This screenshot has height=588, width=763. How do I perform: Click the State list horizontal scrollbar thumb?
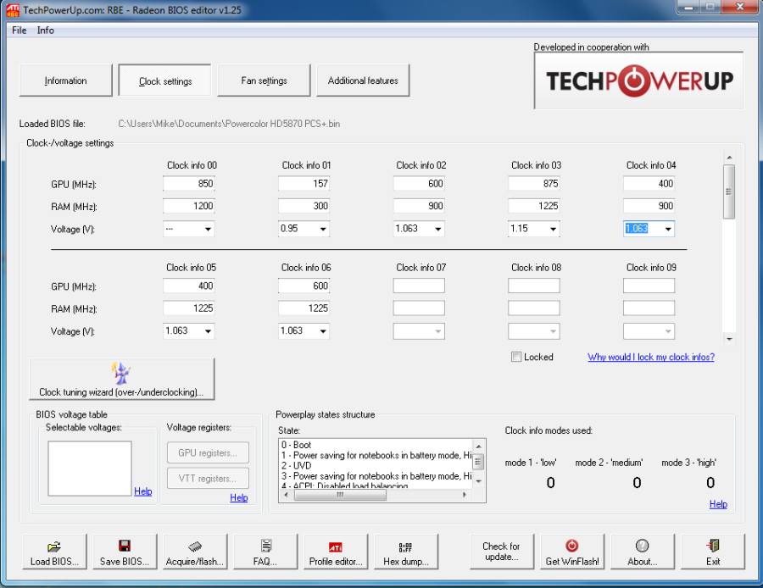pos(340,495)
